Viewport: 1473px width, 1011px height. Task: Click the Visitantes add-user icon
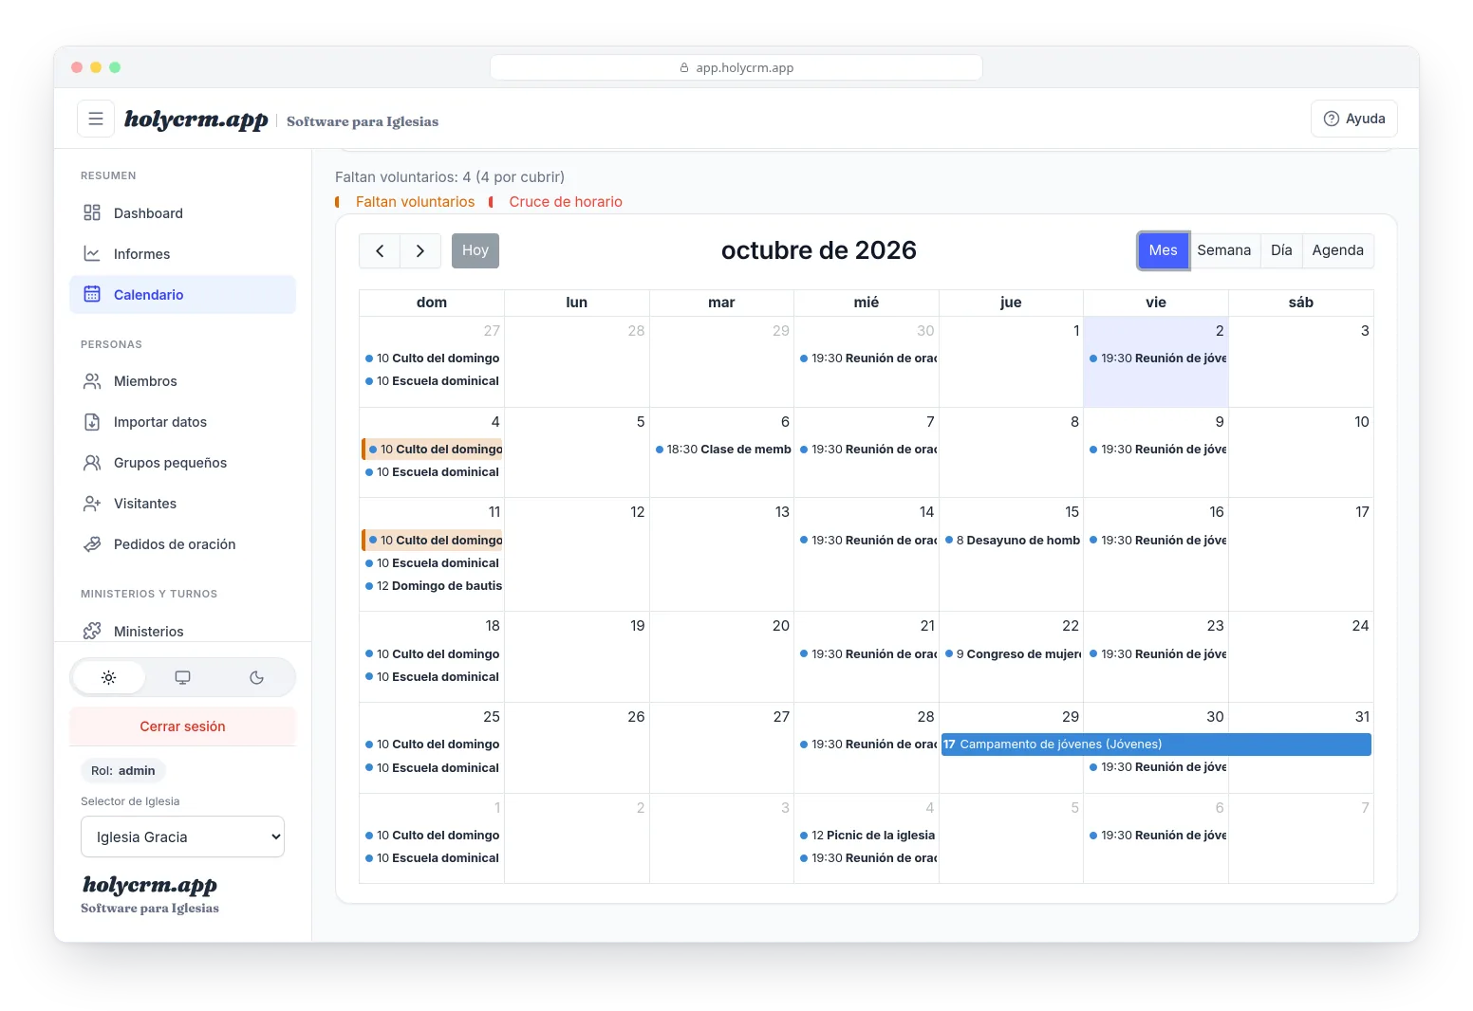(x=92, y=503)
